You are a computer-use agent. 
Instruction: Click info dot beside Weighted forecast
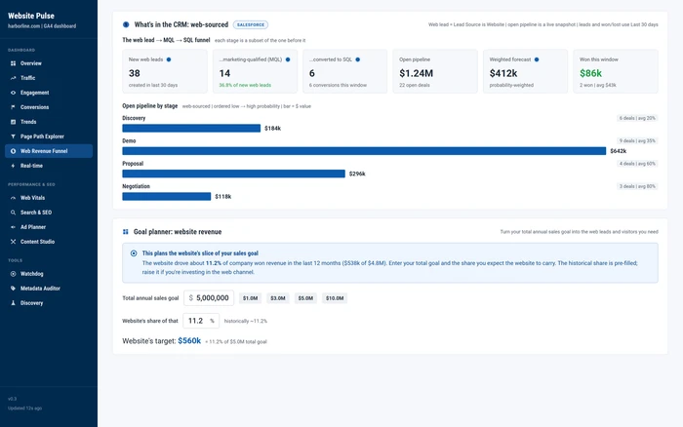click(x=537, y=59)
